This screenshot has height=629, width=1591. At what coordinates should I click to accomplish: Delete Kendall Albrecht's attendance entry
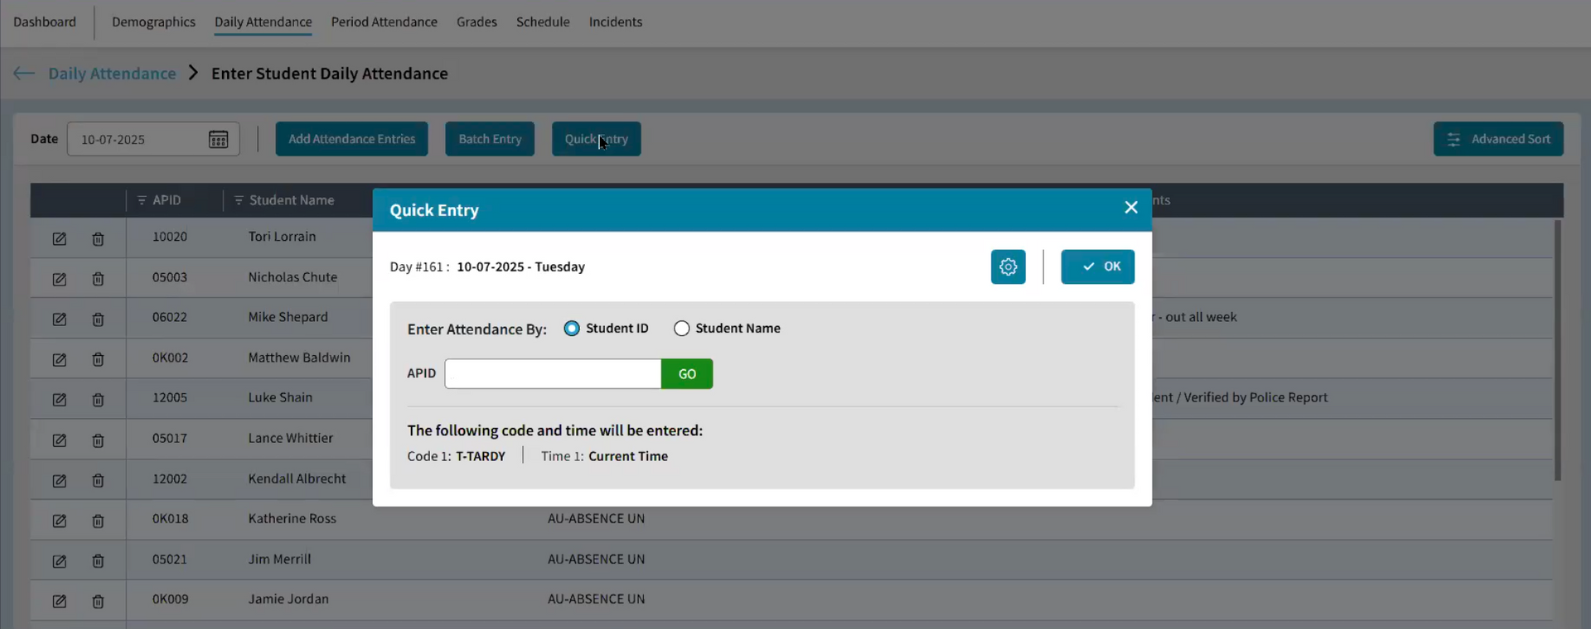[x=98, y=481]
